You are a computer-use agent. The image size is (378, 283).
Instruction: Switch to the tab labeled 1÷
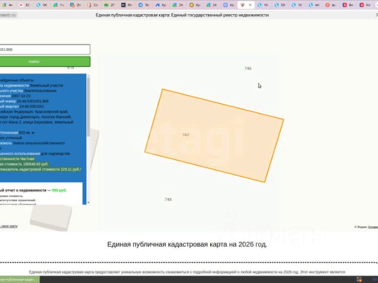(58, 5)
